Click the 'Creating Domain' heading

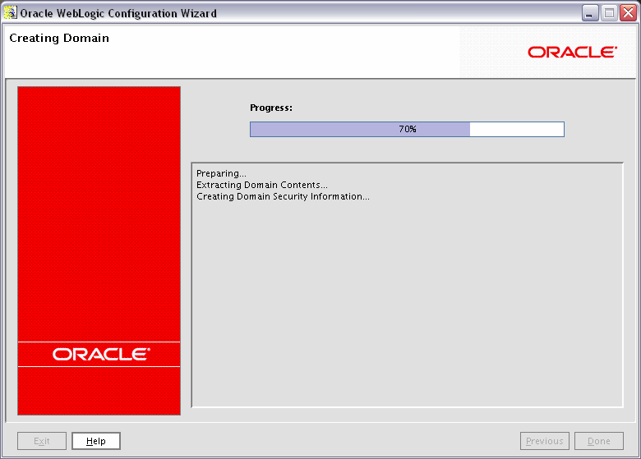[x=59, y=39]
